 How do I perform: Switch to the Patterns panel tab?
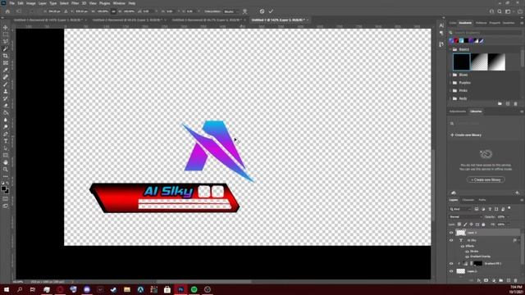point(482,23)
